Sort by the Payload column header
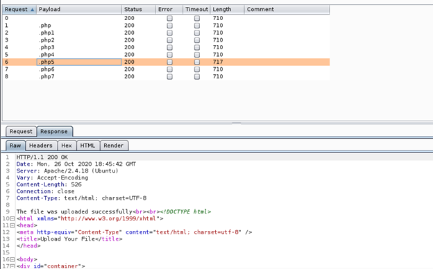 tap(79, 10)
